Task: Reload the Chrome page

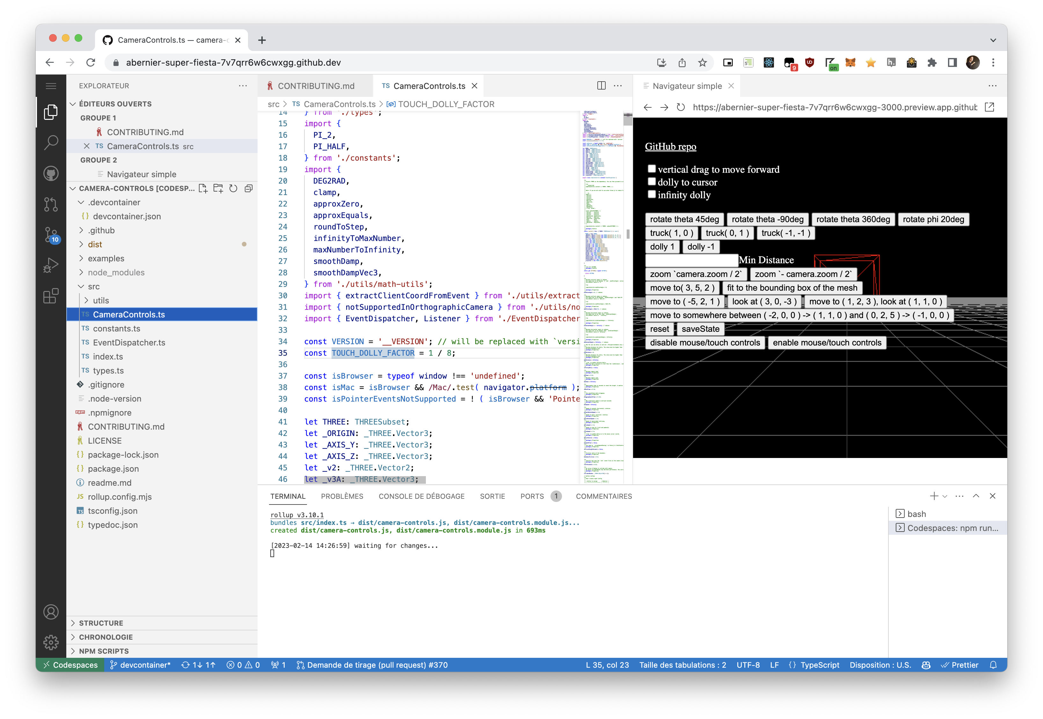Action: pyautogui.click(x=91, y=62)
